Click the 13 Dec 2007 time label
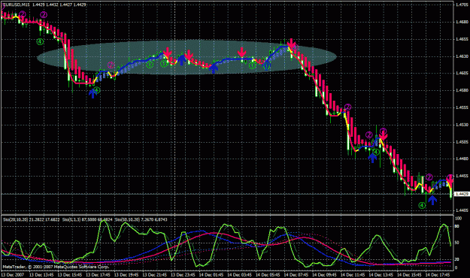470x278 pixels. 13,275
